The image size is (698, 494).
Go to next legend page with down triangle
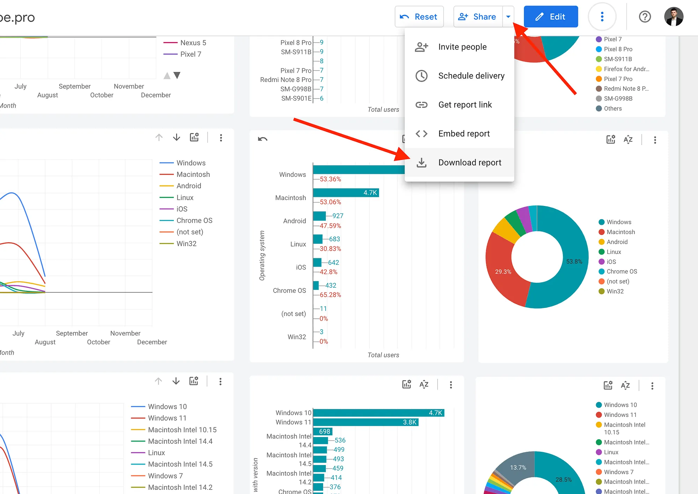(177, 75)
